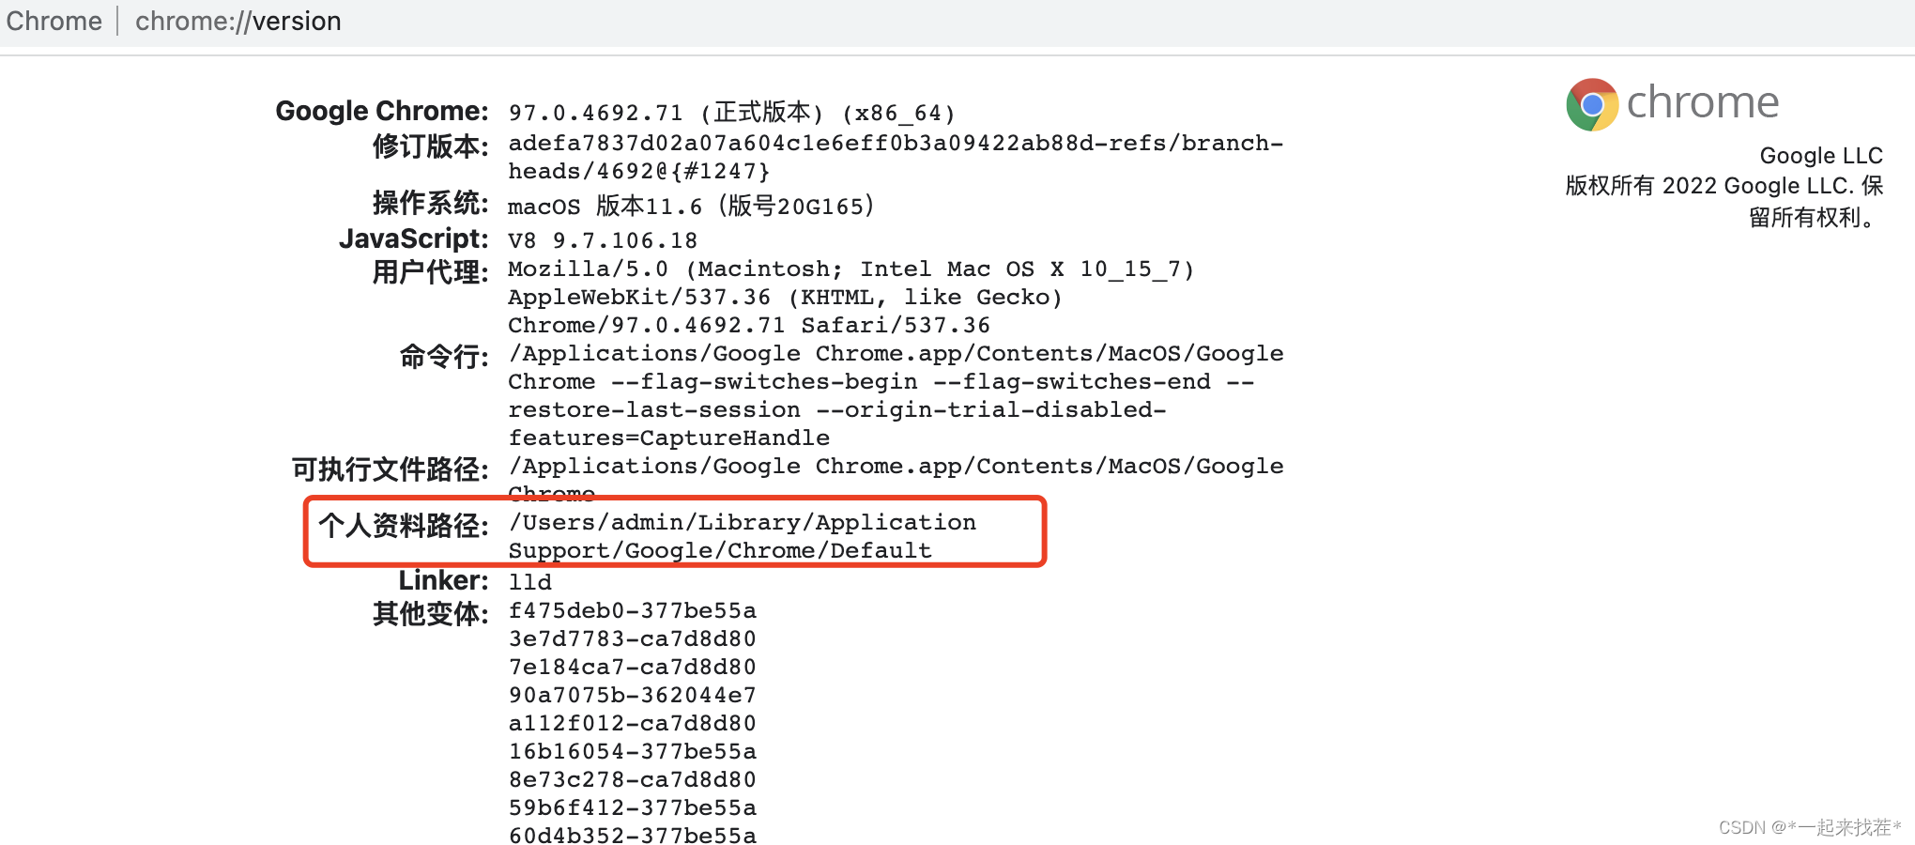Viewport: 1915px width, 845px height.
Task: Click Chrome/97.0.4692.71 Safari/537.36 line
Action: tap(749, 326)
